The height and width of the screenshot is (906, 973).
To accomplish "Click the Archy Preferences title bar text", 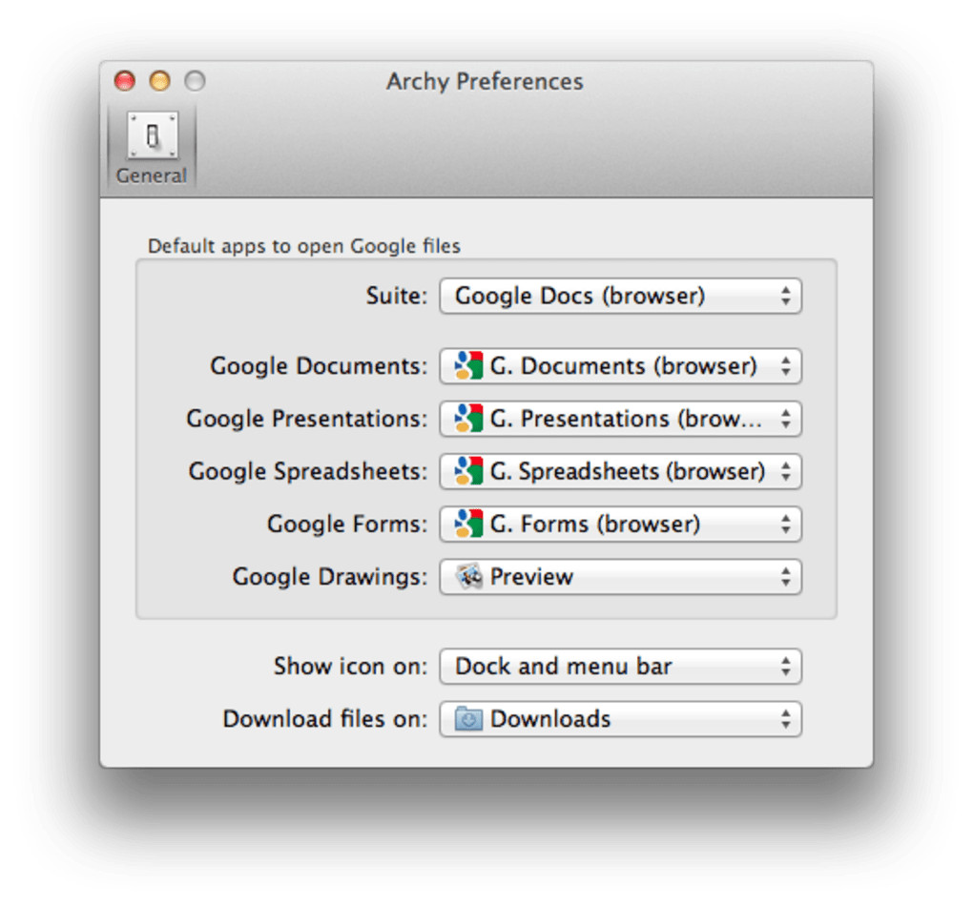I will pyautogui.click(x=485, y=81).
